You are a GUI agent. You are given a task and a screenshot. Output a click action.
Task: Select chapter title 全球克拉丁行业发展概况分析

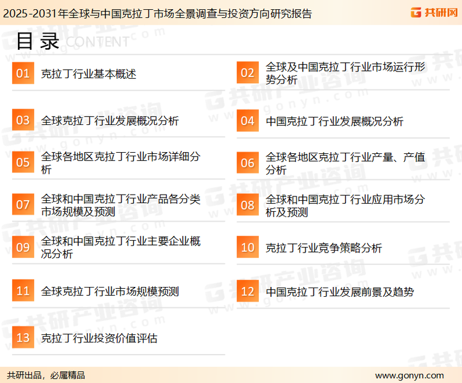(x=110, y=121)
